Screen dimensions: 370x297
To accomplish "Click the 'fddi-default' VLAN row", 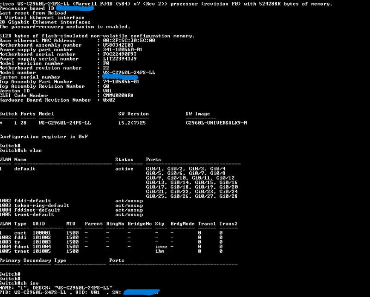I will [72, 201].
